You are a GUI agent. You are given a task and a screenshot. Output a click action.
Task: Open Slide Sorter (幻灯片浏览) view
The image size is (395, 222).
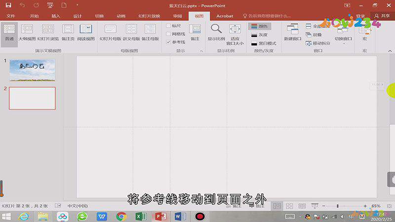(x=48, y=33)
